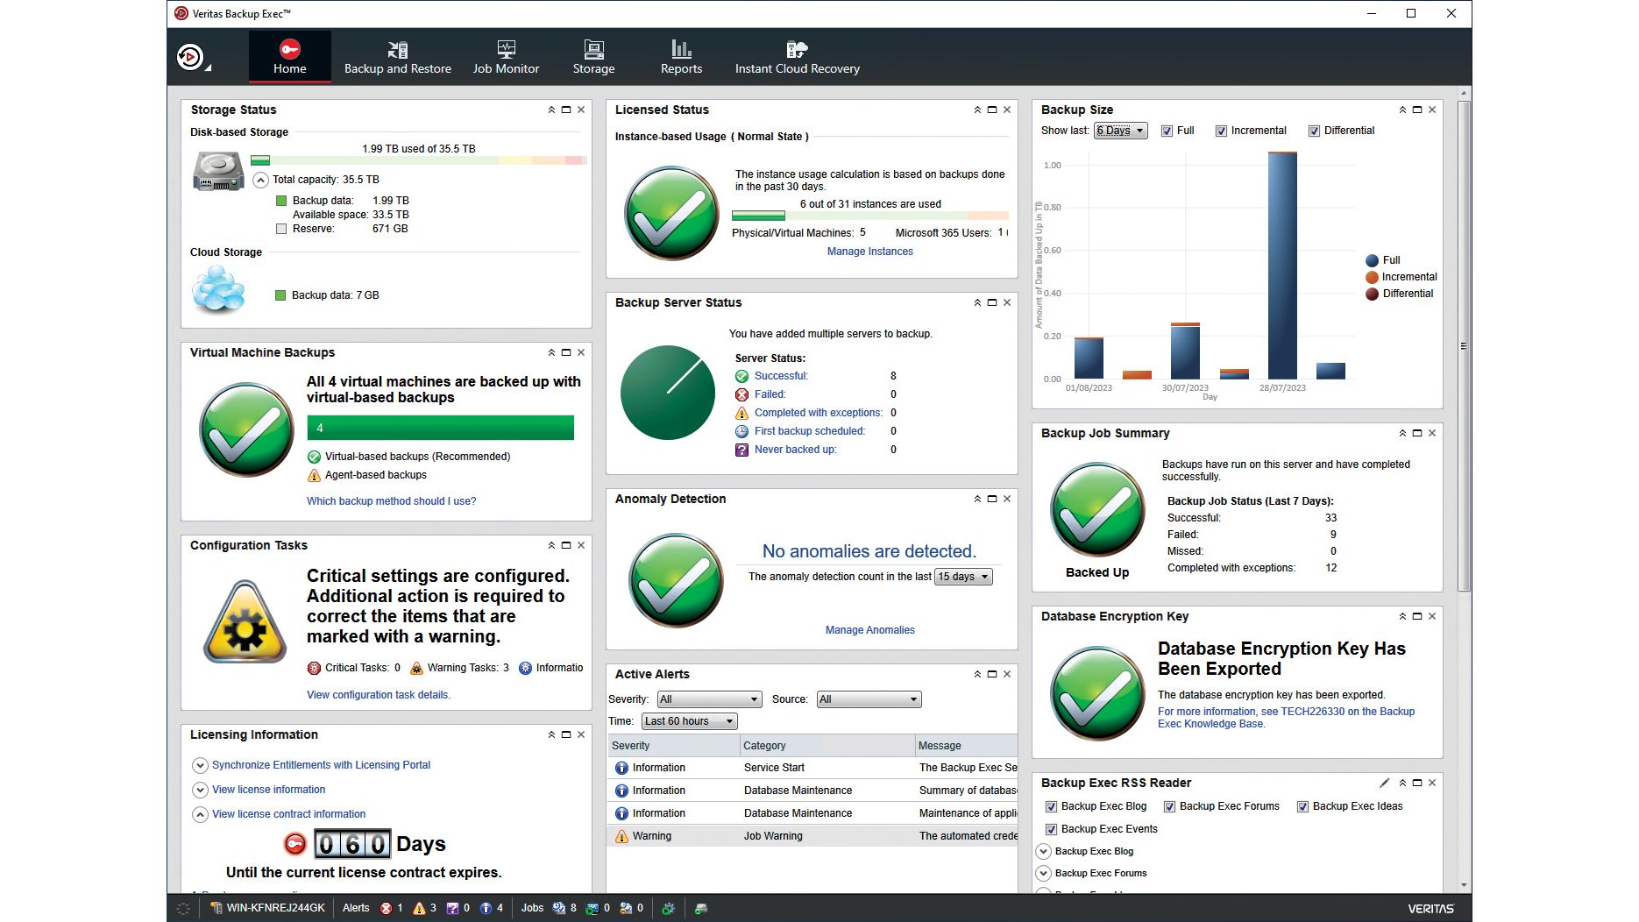Screen dimensions: 1639x922
Task: Uncheck the Differential backup checkbox
Action: tap(1314, 131)
